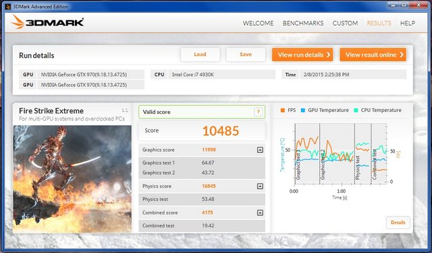
Task: Switch to the Benchmarks tab
Action: click(303, 23)
